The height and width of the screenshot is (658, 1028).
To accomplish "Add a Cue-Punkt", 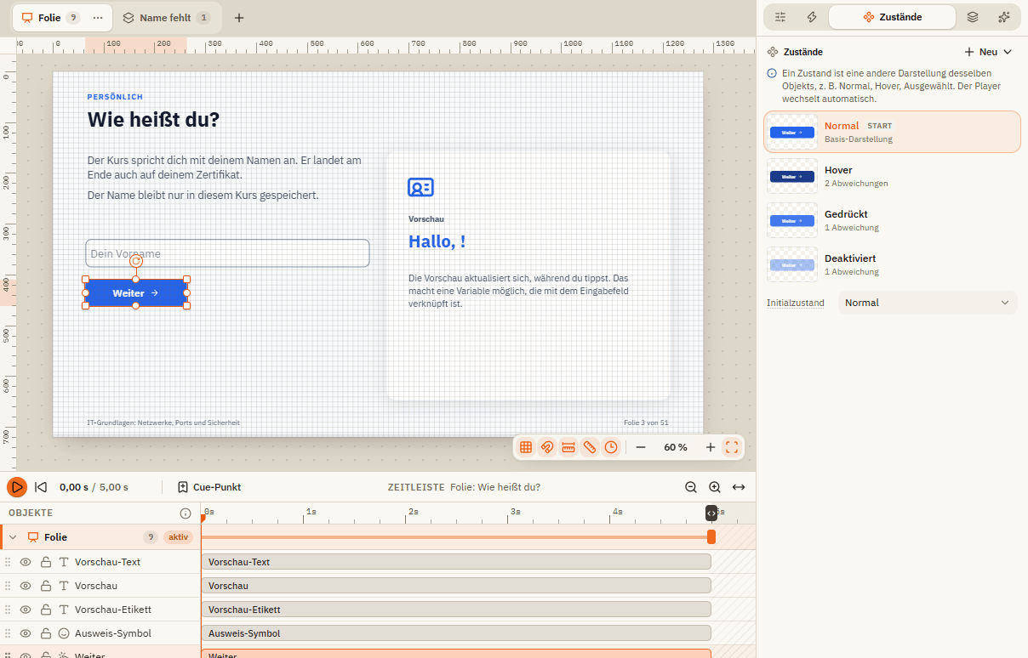I will (209, 487).
